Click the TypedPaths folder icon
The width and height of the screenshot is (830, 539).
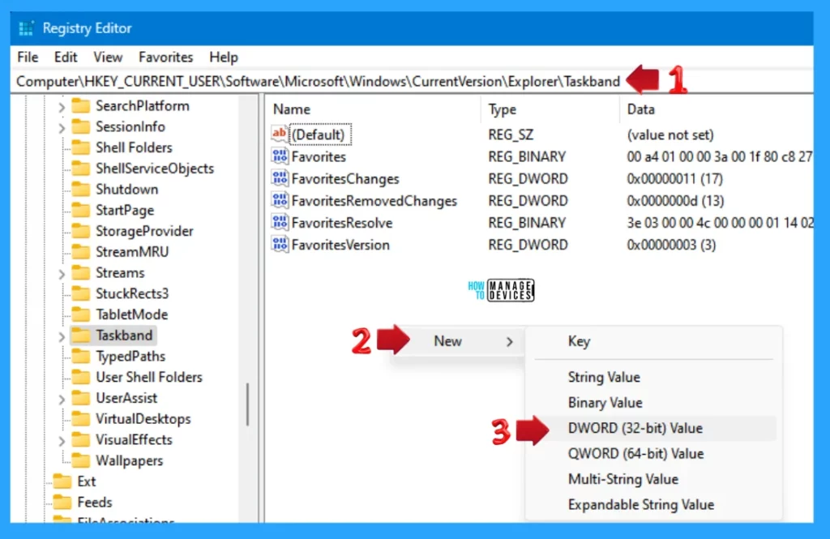80,357
